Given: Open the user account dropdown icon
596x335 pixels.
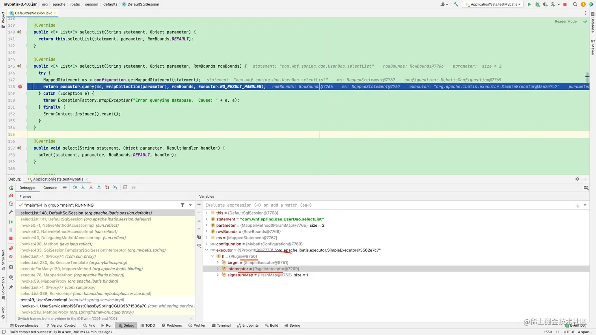Looking at the screenshot, I should tap(444, 4).
